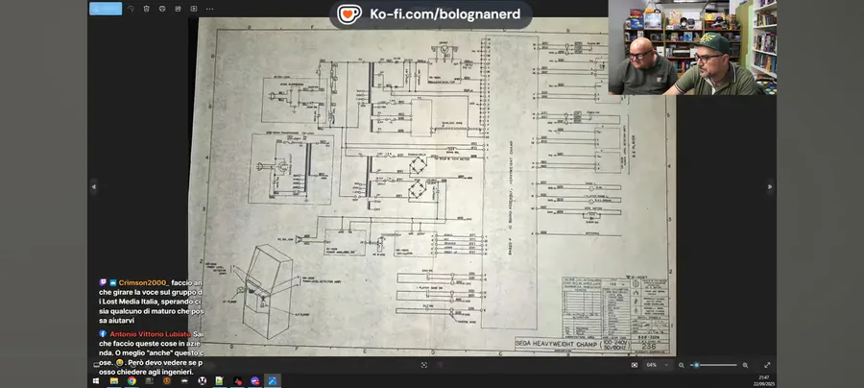Zoom out with the minus magnifier

tap(681, 365)
